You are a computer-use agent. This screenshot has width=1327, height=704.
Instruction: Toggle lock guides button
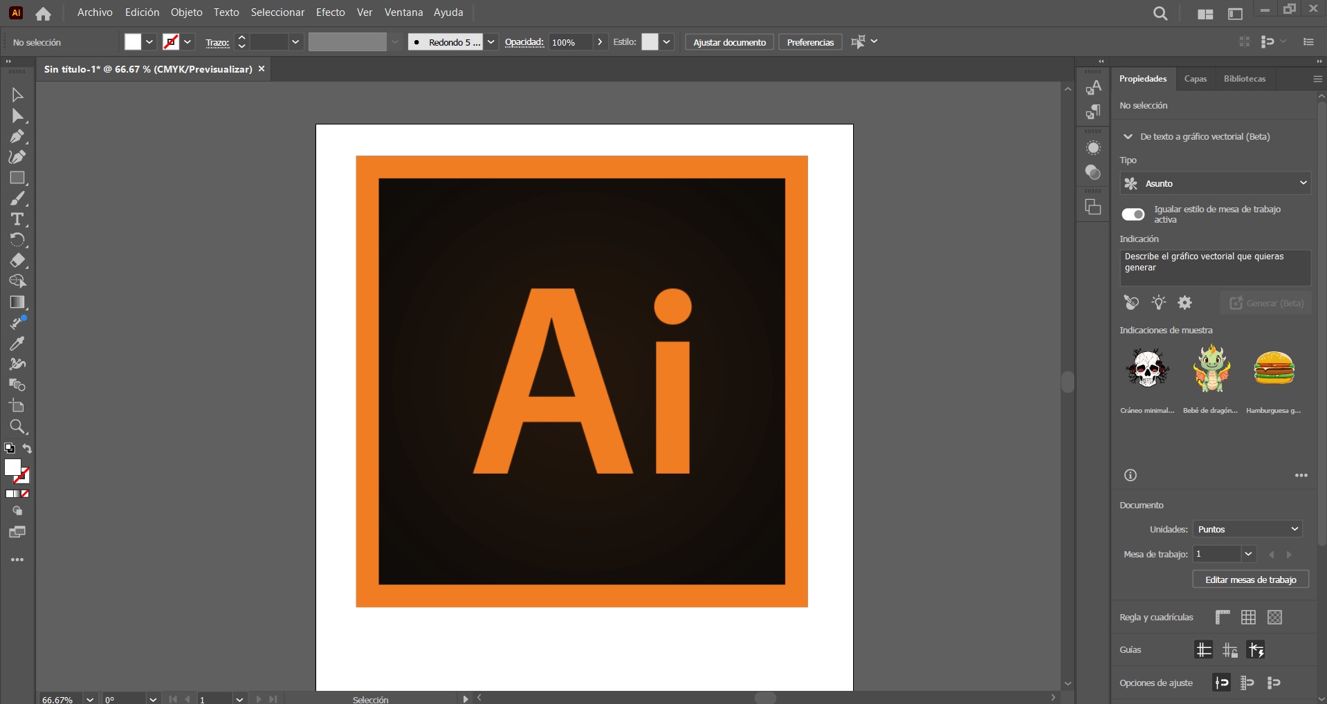(1230, 649)
